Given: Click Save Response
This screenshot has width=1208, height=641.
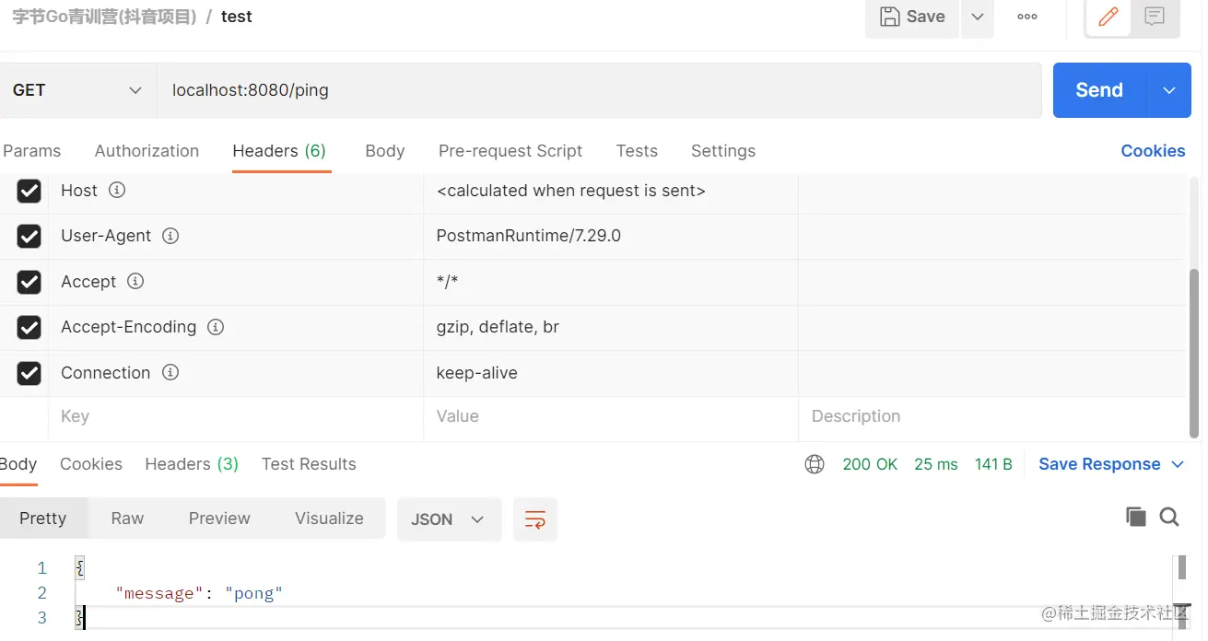Looking at the screenshot, I should tap(1099, 464).
